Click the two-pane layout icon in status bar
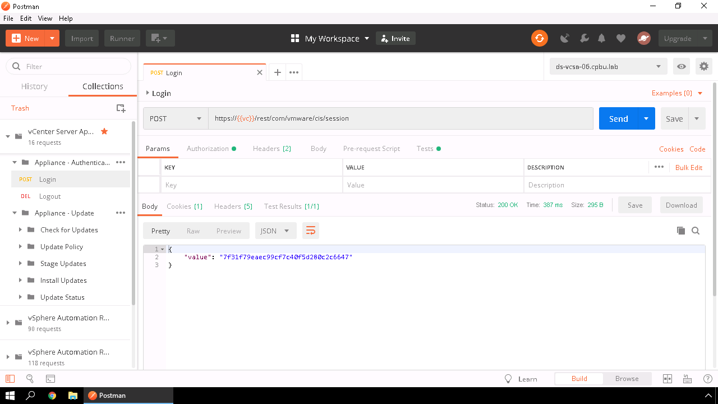The image size is (718, 404). pyautogui.click(x=668, y=379)
